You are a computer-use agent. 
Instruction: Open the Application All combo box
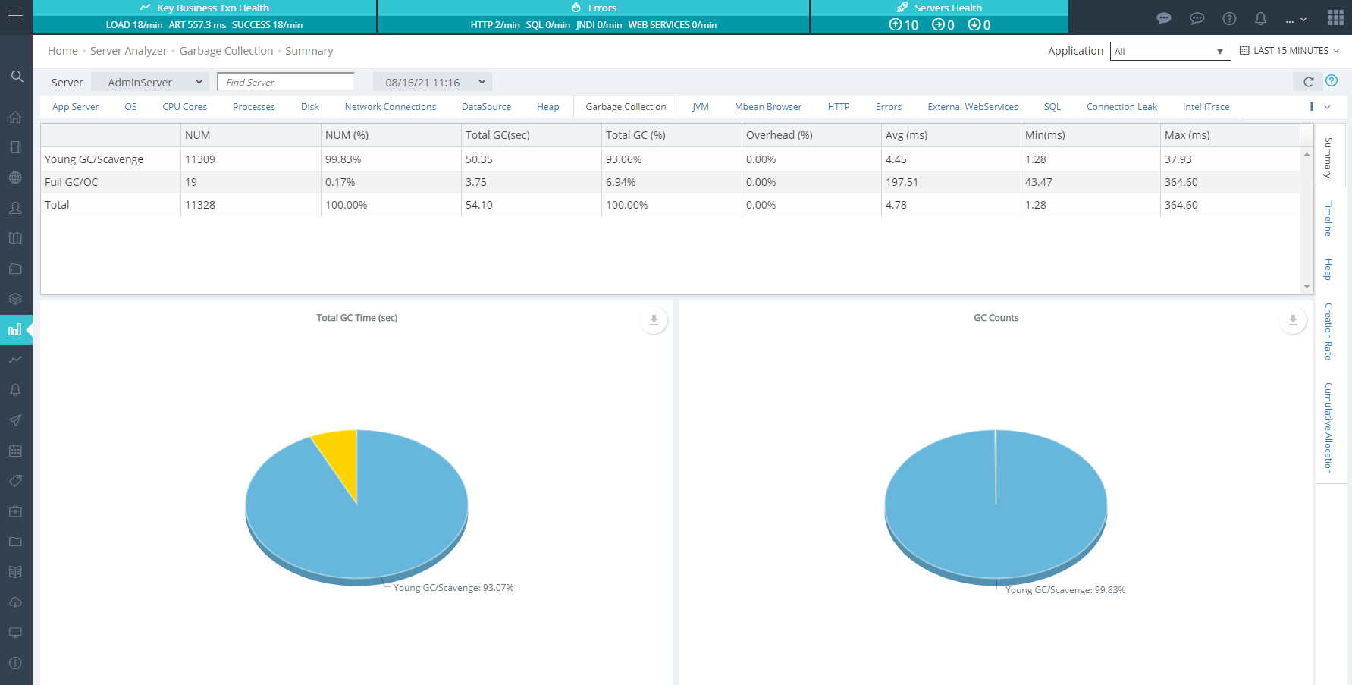point(1169,52)
